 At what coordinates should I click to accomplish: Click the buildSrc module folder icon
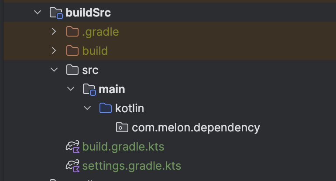point(56,13)
